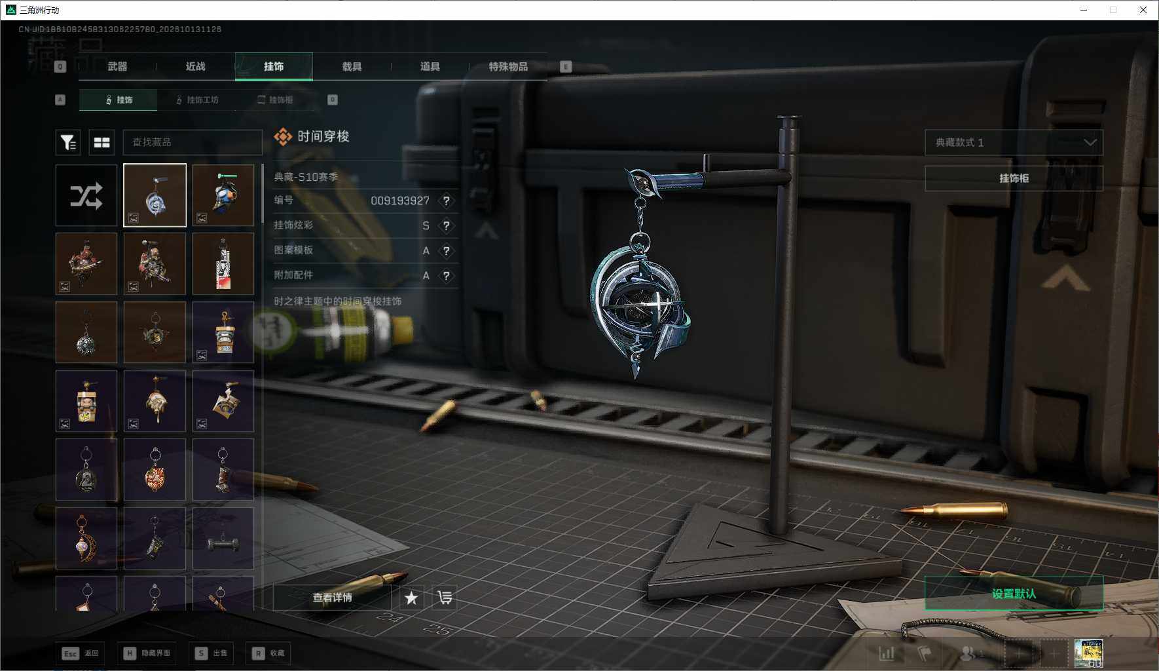Viewport: 1159px width, 671px height.
Task: Click the list-cart icon beside the star
Action: [x=445, y=598]
